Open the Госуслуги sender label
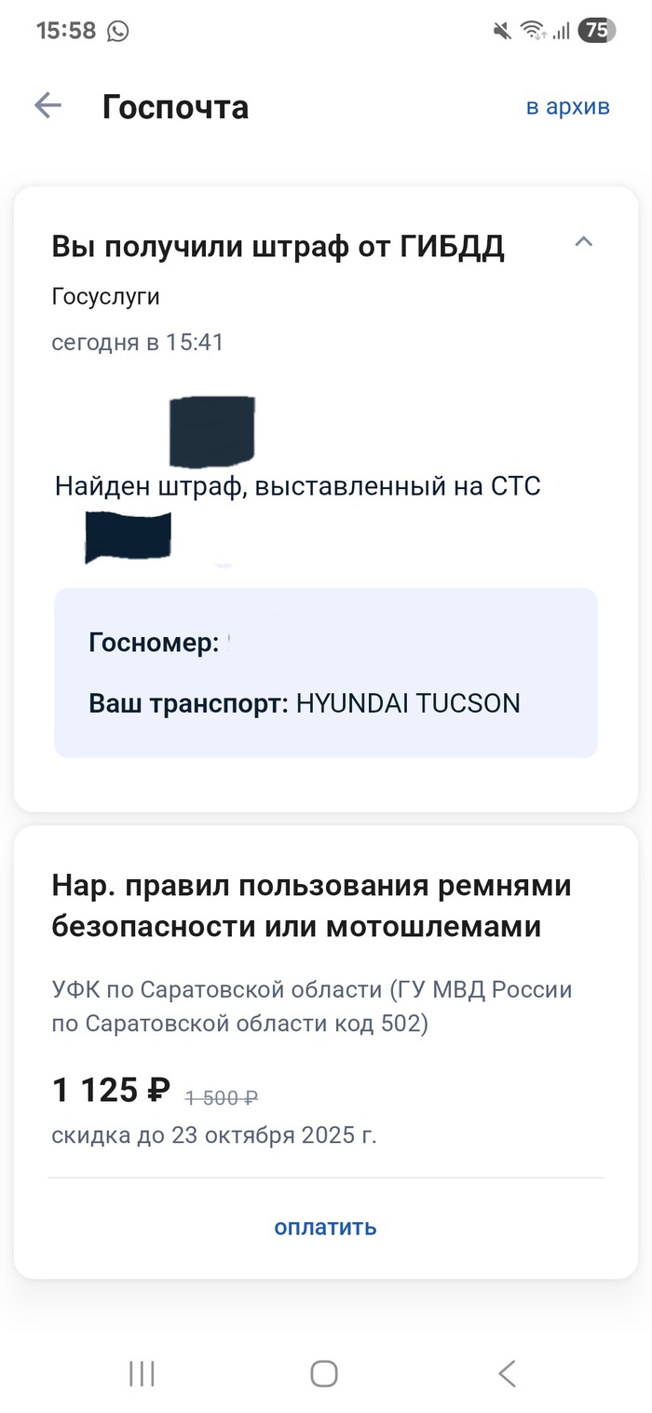The height and width of the screenshot is (1413, 652). coord(106,295)
